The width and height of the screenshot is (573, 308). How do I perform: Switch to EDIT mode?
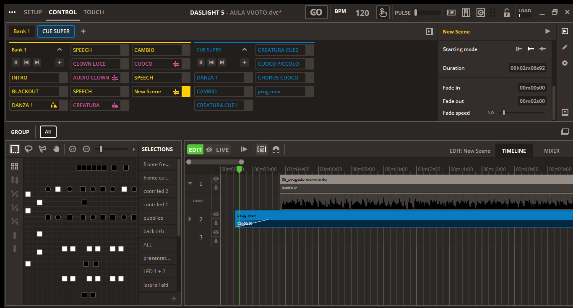tap(195, 149)
